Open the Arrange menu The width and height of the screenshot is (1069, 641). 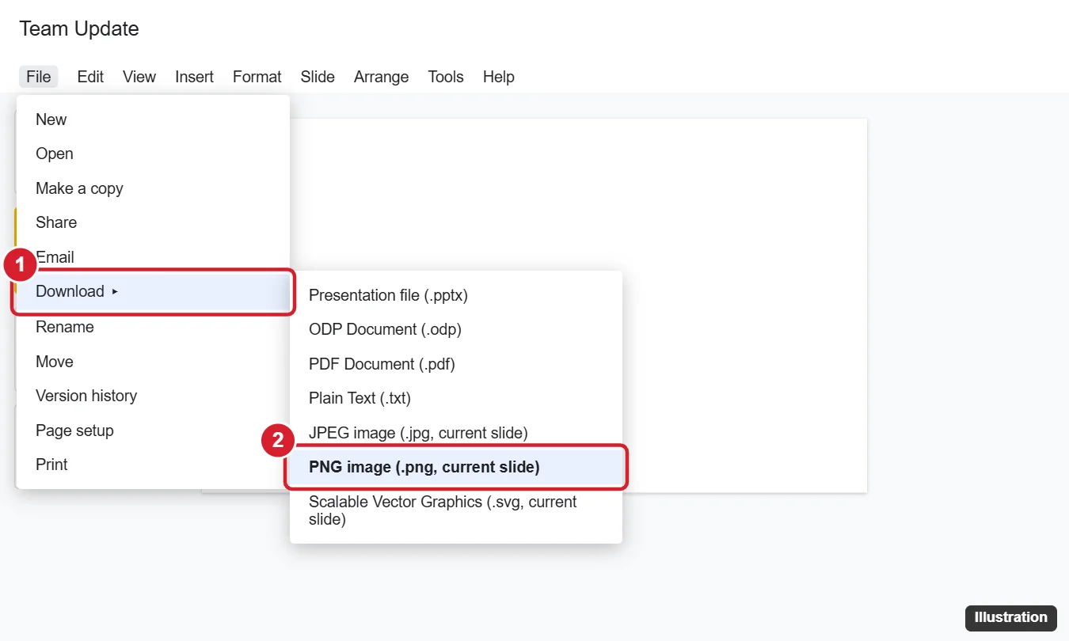click(381, 77)
